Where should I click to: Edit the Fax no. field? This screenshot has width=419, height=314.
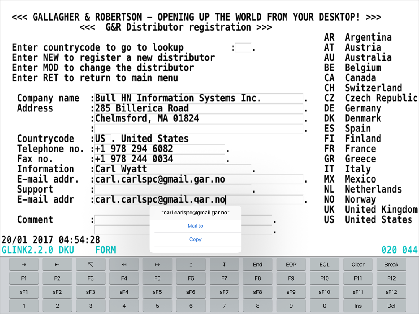(x=160, y=159)
